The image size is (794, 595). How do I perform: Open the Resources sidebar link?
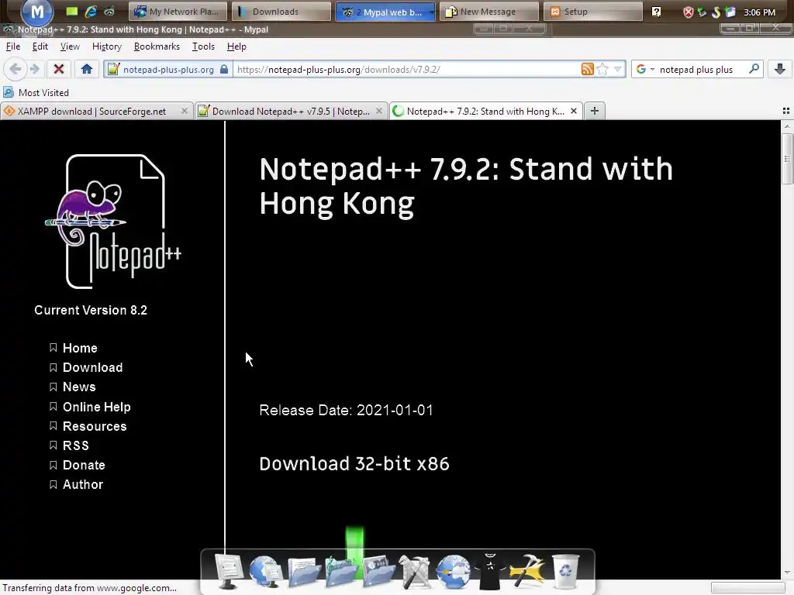pyautogui.click(x=95, y=426)
